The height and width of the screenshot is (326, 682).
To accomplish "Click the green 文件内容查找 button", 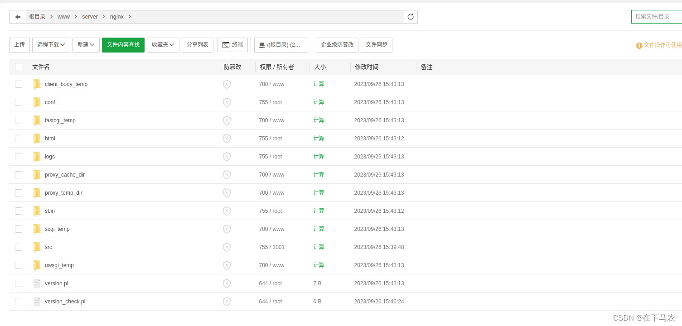I will tap(123, 45).
